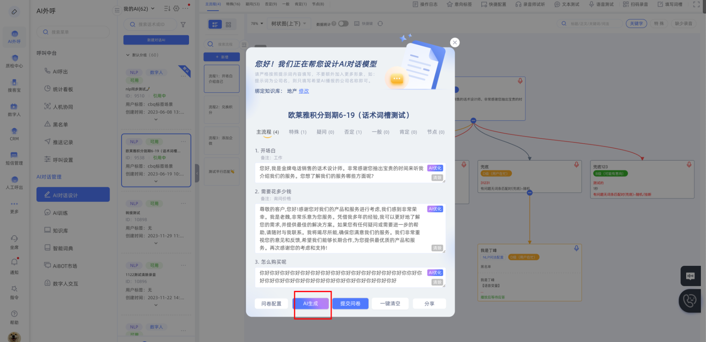
Task: Toggle the 数据统计 switch
Action: pyautogui.click(x=343, y=24)
